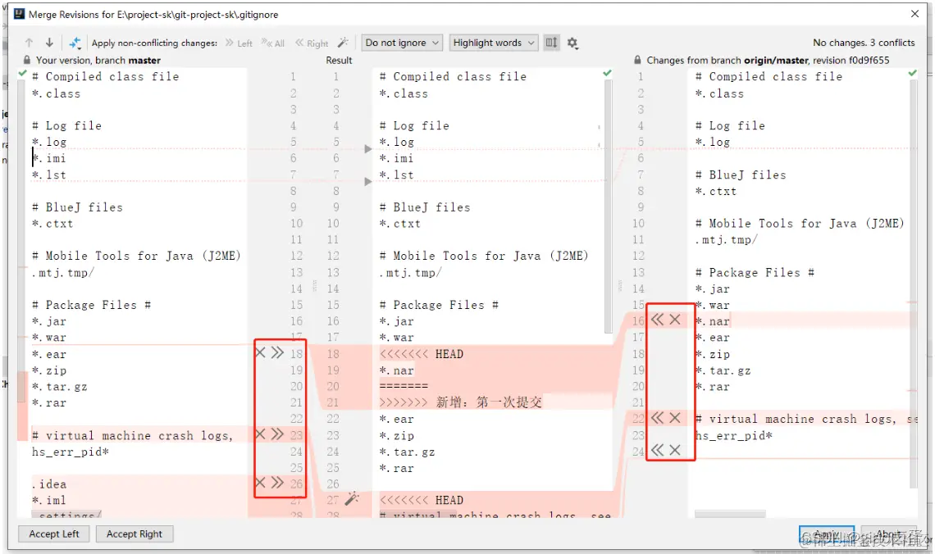Click the right pane horizontal scrollbar
This screenshot has width=935, height=554.
coord(730,514)
